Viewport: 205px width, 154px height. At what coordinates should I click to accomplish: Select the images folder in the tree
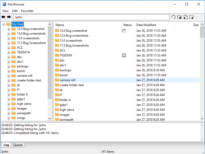point(22,108)
